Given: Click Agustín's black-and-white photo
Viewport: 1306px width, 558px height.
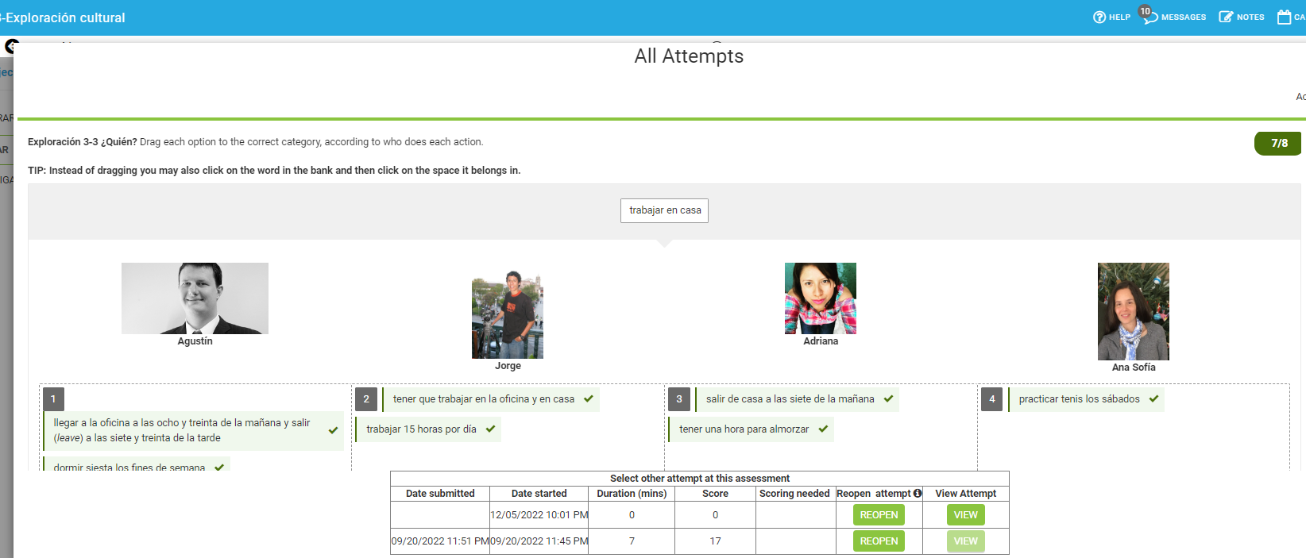Looking at the screenshot, I should 195,298.
